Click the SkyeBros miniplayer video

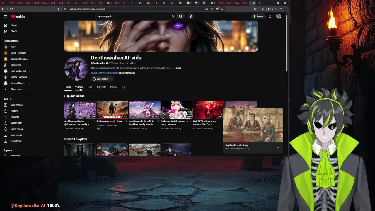point(253,125)
